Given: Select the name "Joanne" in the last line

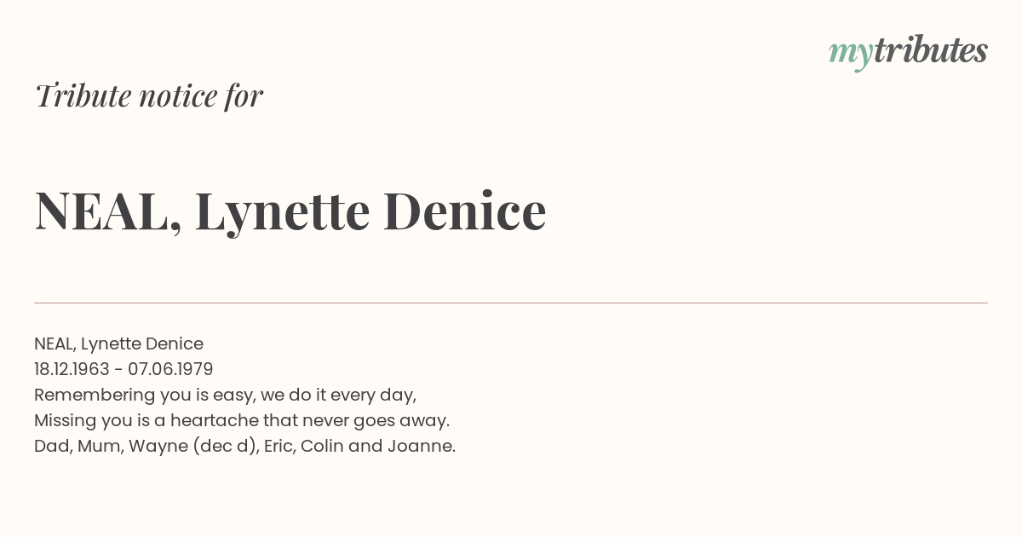Looking at the screenshot, I should pyautogui.click(x=421, y=447).
